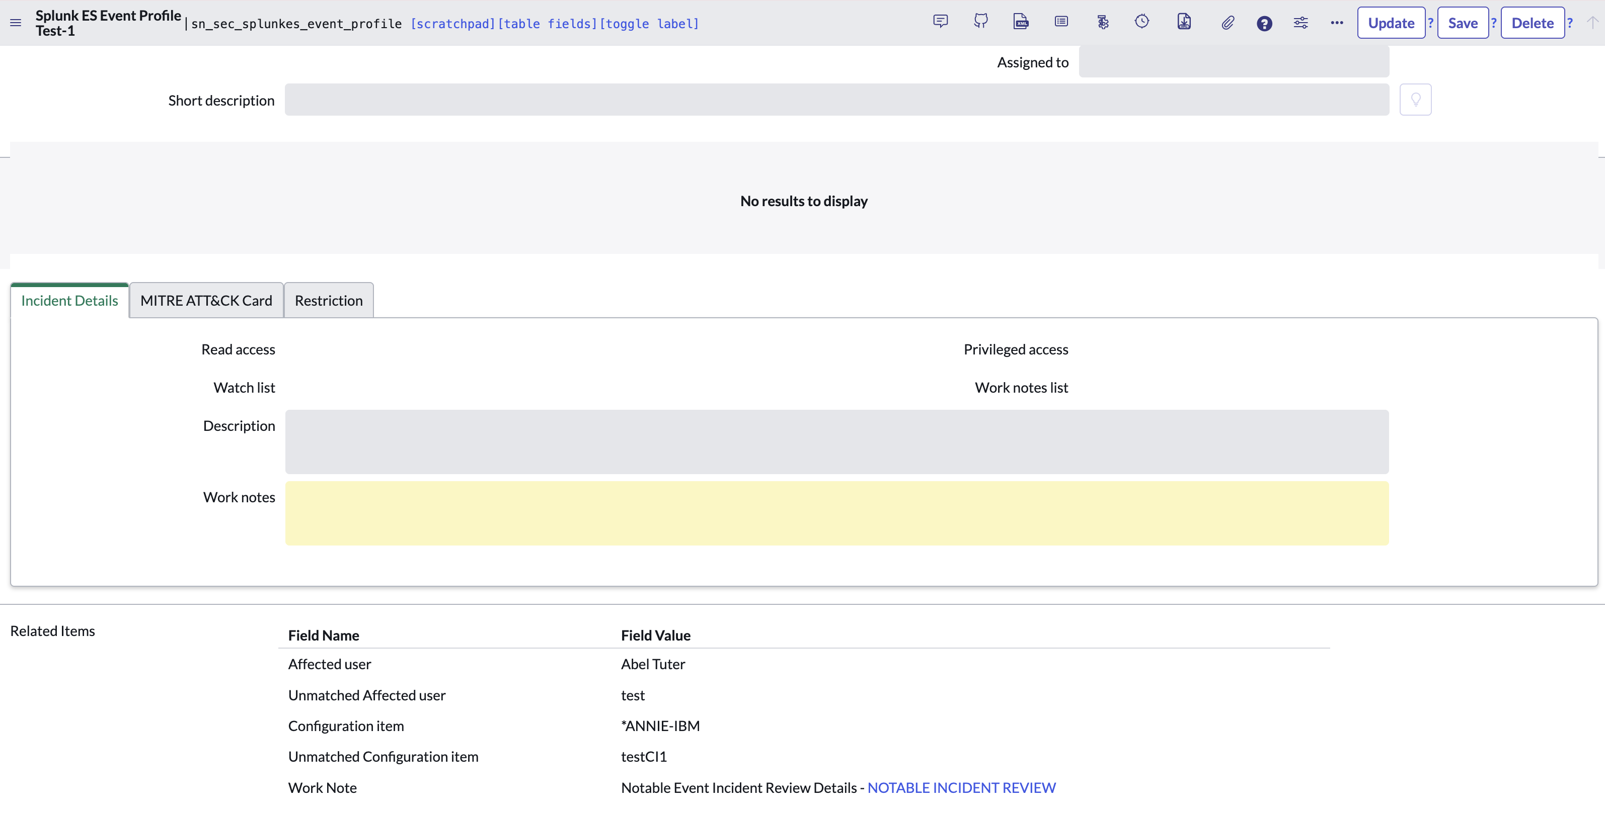1605x813 pixels.
Task: Open the help question mark circle
Action: [x=1264, y=23]
